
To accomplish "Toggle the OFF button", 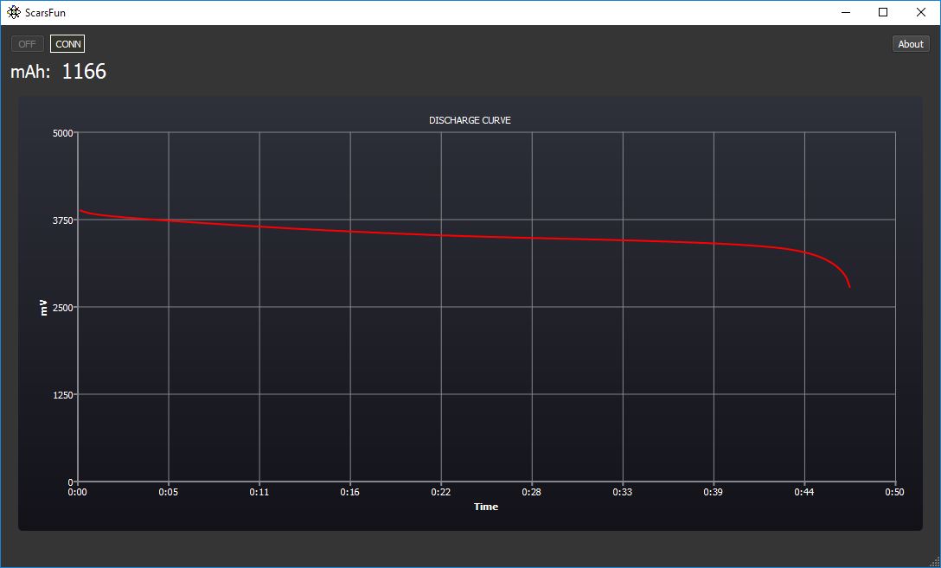I will point(28,44).
